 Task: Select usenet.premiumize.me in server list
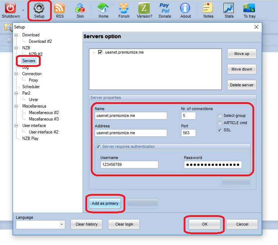point(124,52)
